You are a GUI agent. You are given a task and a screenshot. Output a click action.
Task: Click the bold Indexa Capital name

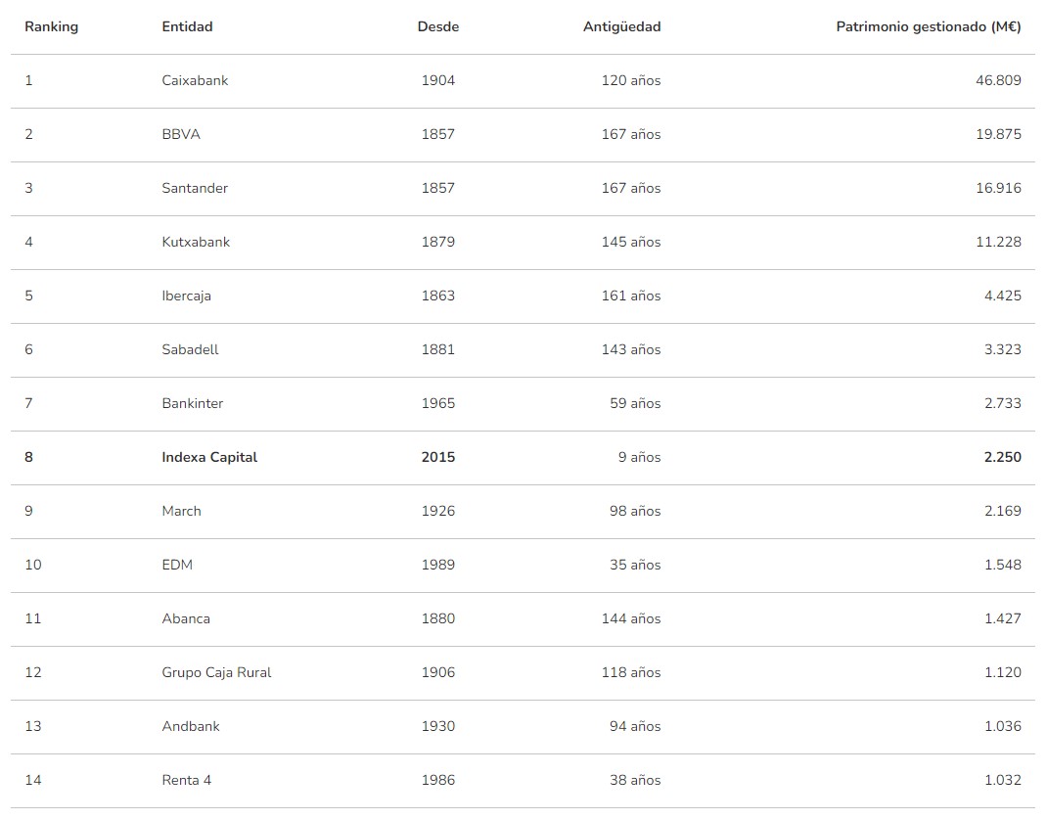(x=209, y=457)
